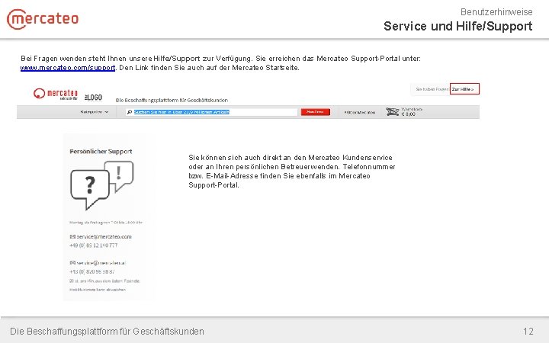The image size is (549, 343).
Task: Click the second service email address
Action: click(x=101, y=263)
